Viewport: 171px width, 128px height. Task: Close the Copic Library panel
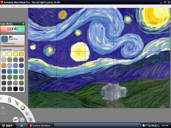point(23,24)
